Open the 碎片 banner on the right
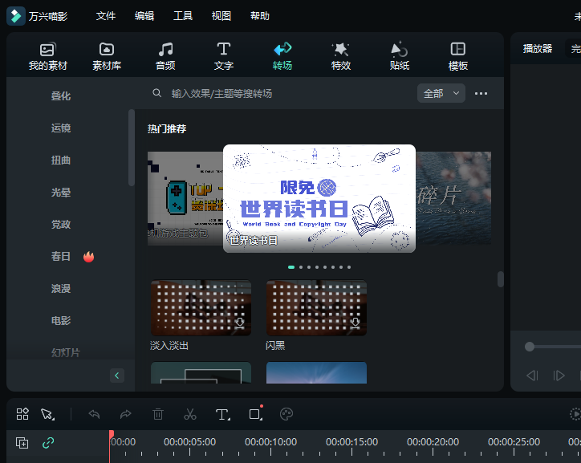Screen dimensions: 581x463 (453, 198)
